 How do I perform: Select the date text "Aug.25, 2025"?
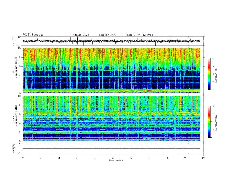click(81, 35)
